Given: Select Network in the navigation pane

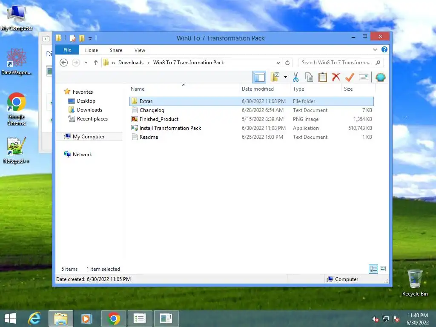Looking at the screenshot, I should 82,154.
